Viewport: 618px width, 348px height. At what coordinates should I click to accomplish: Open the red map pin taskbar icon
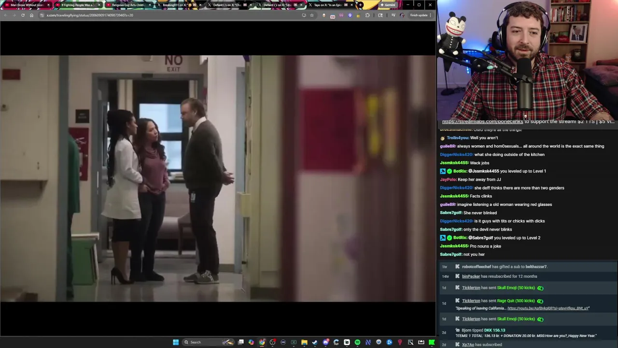400,342
